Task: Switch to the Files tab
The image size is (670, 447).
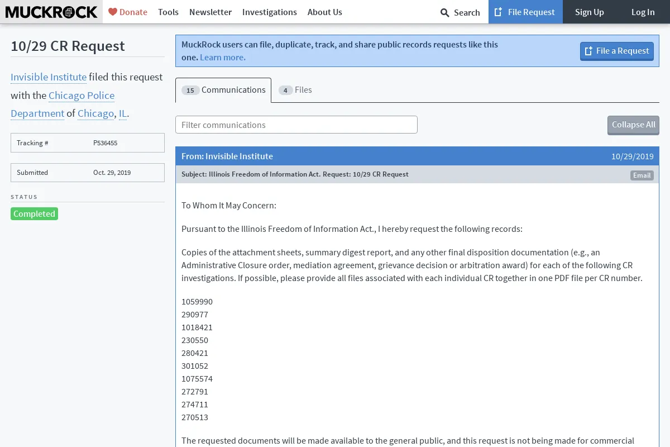Action: [x=295, y=90]
